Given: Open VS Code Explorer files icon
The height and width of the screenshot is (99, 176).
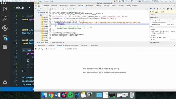Looking at the screenshot, I should point(5,9).
